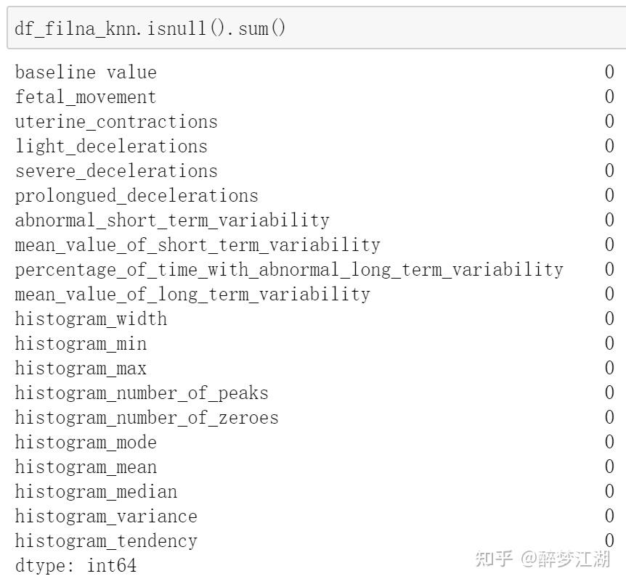Select the histogram_max output text
Viewport: 626px width, 584px height.
click(81, 369)
